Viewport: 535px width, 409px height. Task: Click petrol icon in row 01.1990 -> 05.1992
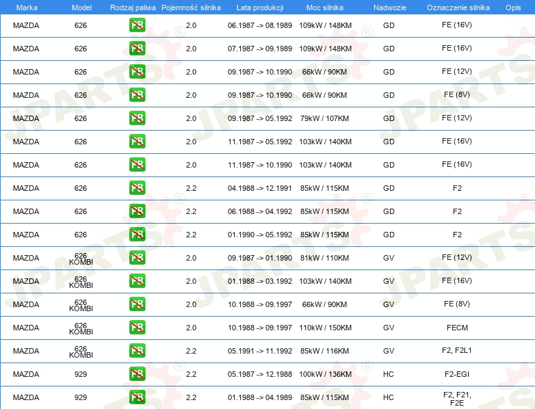[x=137, y=235]
